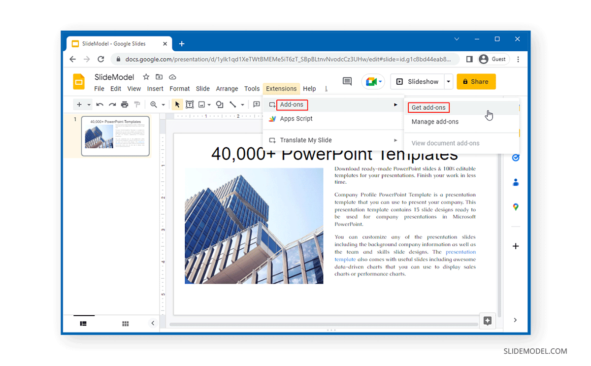This screenshot has width=591, height=366.
Task: Open the zoom level dropdown arrow
Action: point(164,105)
